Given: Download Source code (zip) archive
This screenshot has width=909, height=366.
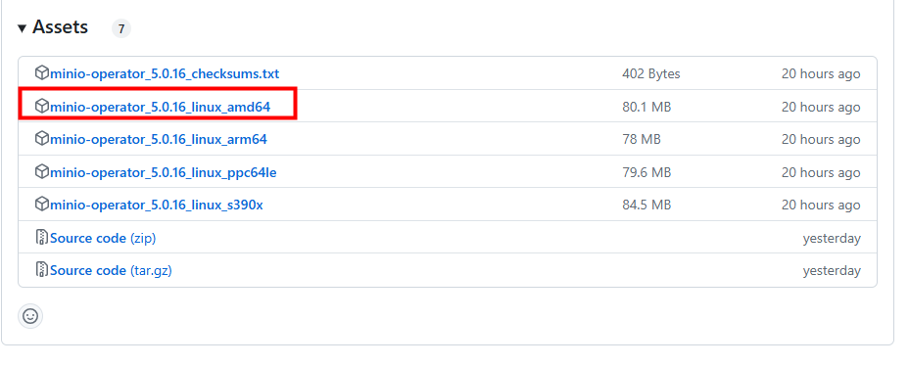Looking at the screenshot, I should pyautogui.click(x=103, y=238).
